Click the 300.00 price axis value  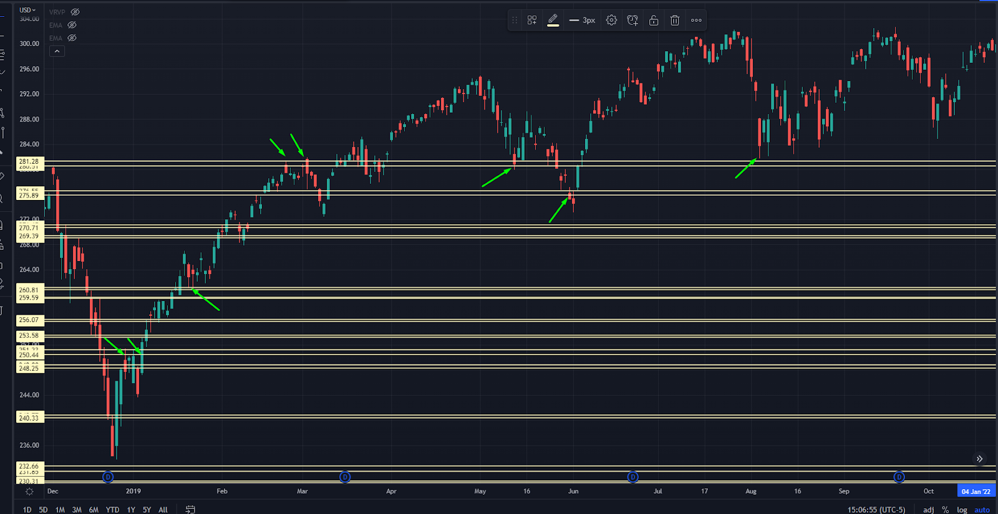coord(29,44)
